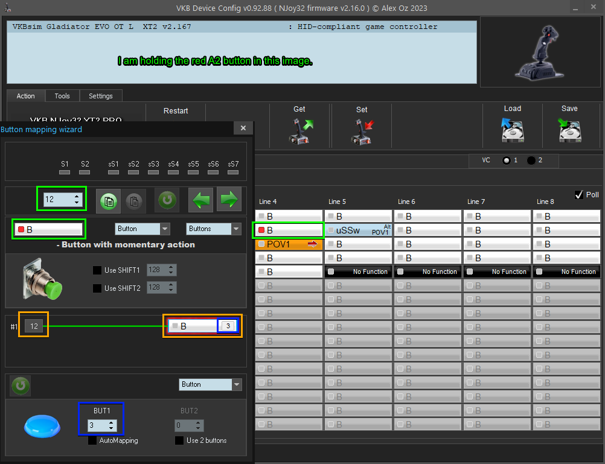The image size is (605, 464).
Task: Enable the Use SHIFT1 checkbox
Action: coord(97,270)
